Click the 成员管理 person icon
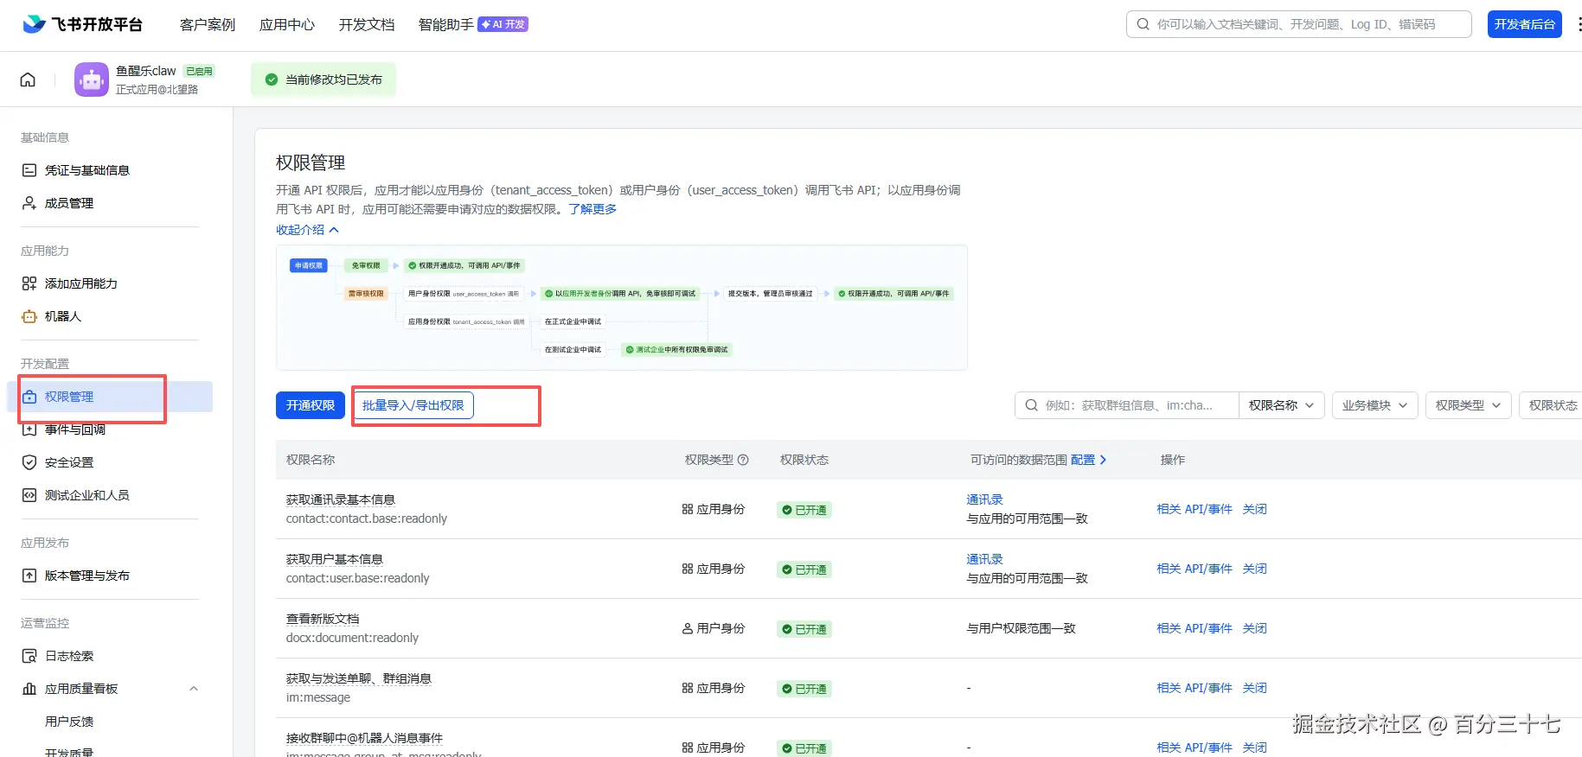Viewport: 1582px width, 757px height. pos(29,203)
